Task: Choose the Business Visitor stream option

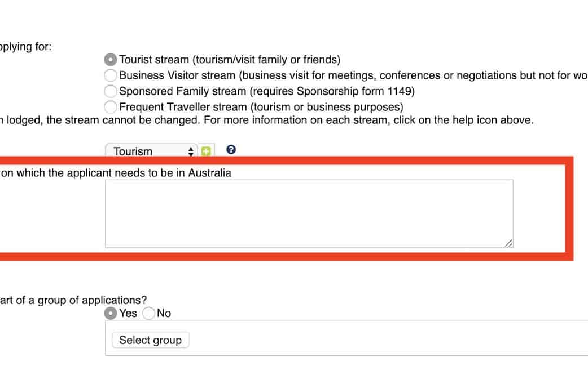Action: [x=111, y=75]
